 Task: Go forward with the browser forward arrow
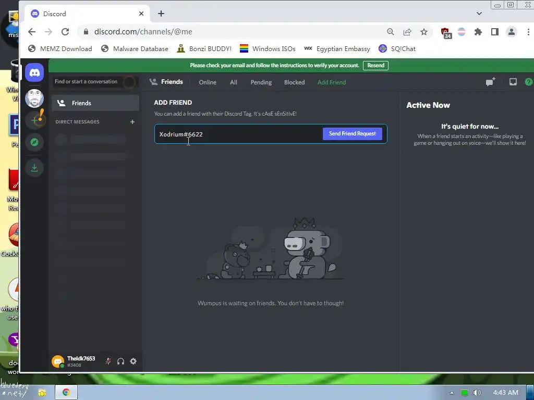click(x=48, y=32)
